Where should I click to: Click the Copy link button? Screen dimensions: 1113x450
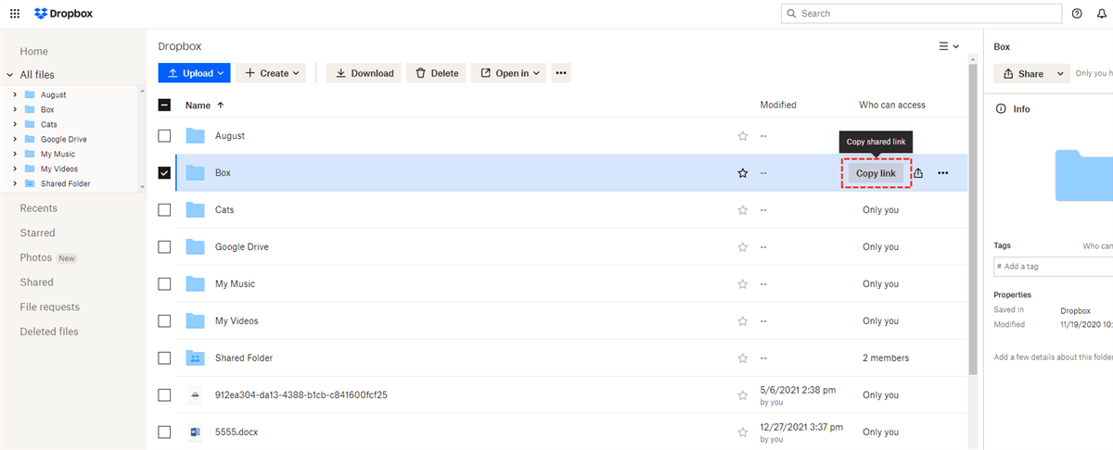pyautogui.click(x=876, y=173)
